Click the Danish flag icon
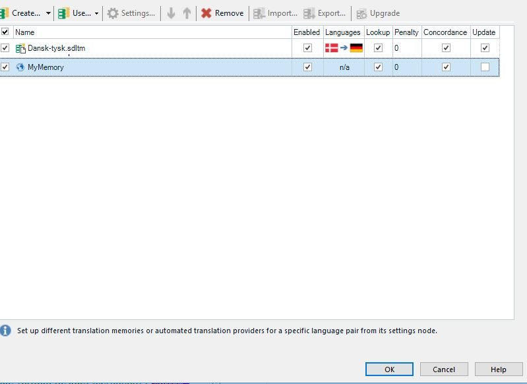This screenshot has height=384, width=527. pyautogui.click(x=331, y=48)
